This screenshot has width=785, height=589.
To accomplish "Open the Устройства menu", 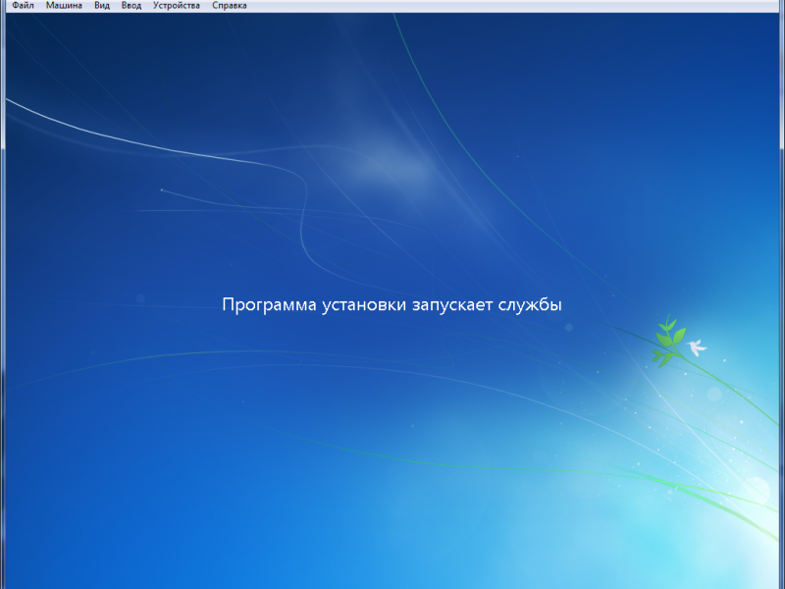I will pyautogui.click(x=177, y=6).
